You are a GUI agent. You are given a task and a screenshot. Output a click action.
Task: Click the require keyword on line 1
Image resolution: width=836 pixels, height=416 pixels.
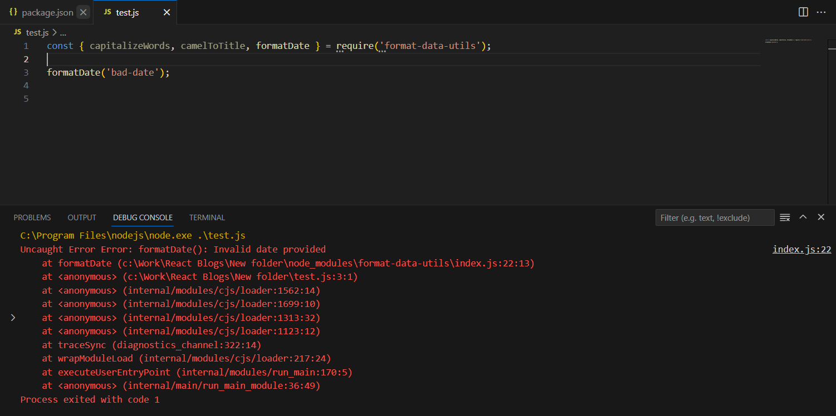(x=355, y=46)
